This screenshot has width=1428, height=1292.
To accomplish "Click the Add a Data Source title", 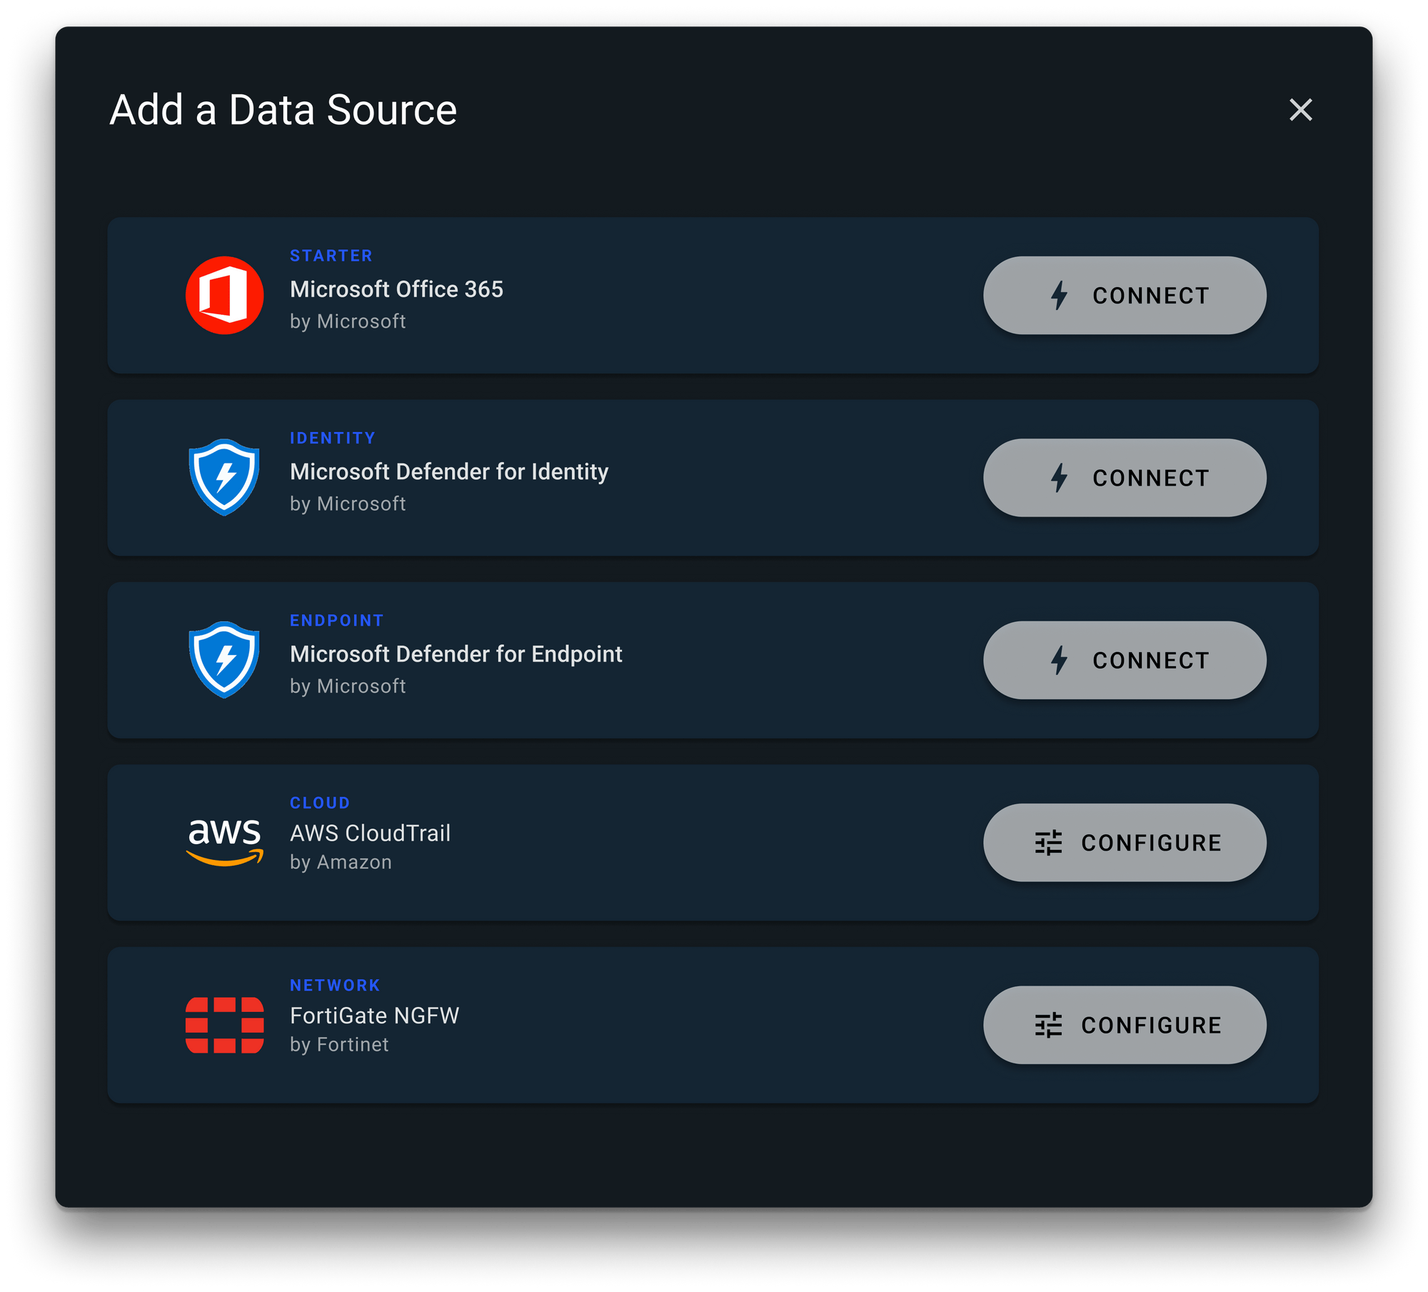I will coord(283,110).
